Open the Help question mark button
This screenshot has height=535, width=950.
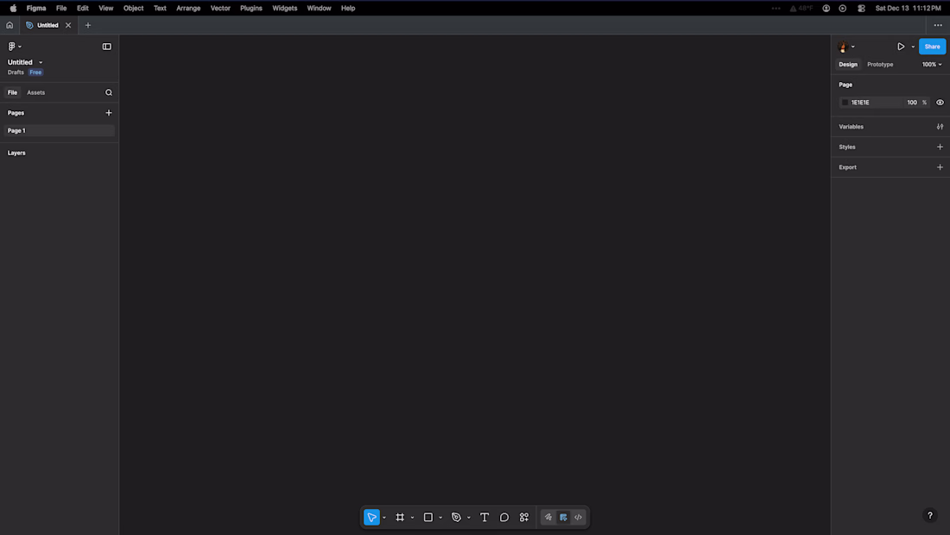pyautogui.click(x=929, y=516)
